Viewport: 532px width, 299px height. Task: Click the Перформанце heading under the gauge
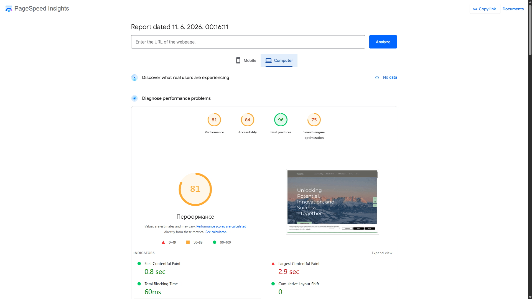tap(195, 217)
